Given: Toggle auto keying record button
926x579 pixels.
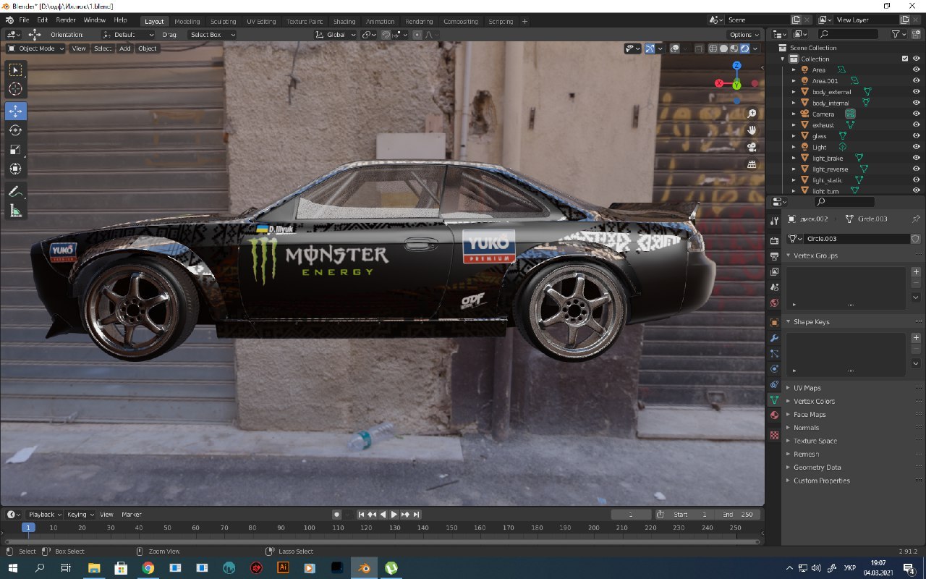Looking at the screenshot, I should tap(336, 515).
